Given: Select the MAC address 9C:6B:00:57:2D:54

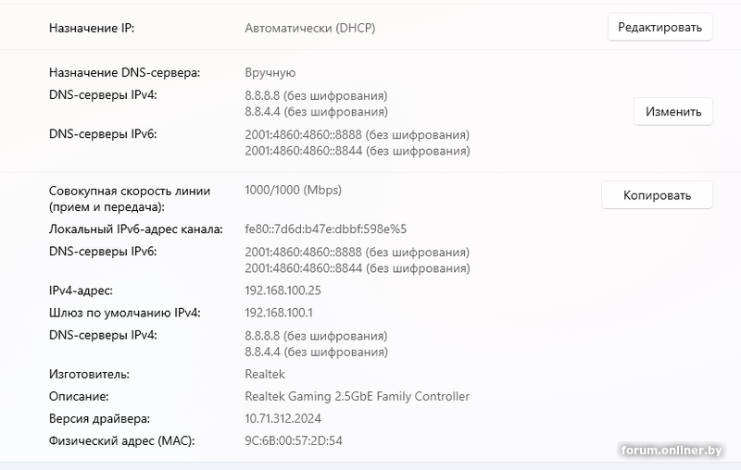Looking at the screenshot, I should (x=294, y=440).
